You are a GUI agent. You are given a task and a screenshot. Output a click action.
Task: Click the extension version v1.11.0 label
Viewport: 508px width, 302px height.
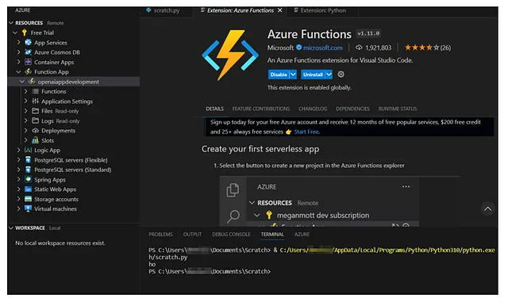[368, 33]
